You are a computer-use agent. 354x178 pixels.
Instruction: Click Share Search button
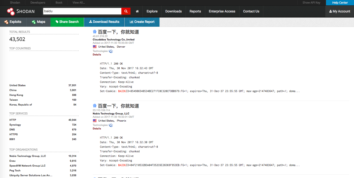click(x=67, y=22)
